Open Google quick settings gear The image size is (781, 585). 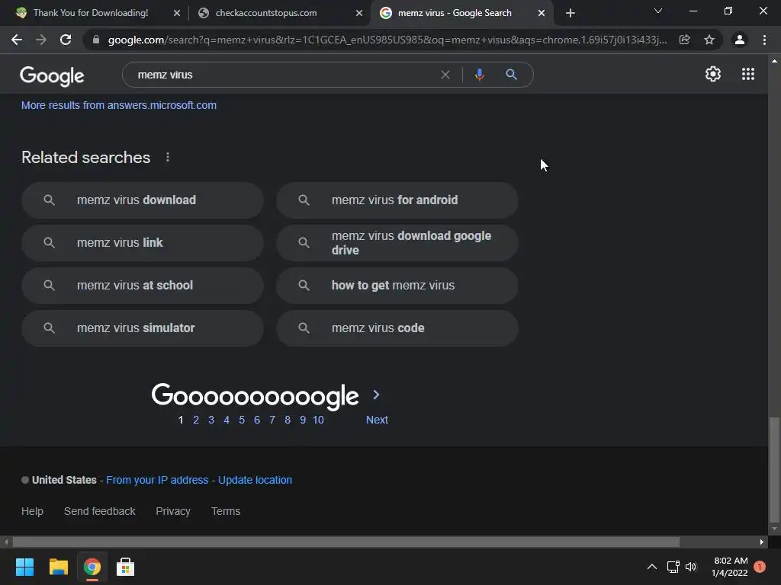(x=713, y=74)
